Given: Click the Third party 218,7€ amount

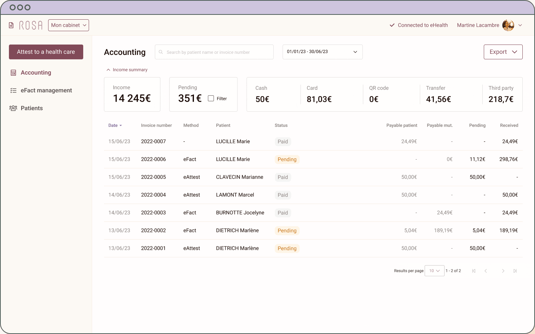Looking at the screenshot, I should 501,99.
